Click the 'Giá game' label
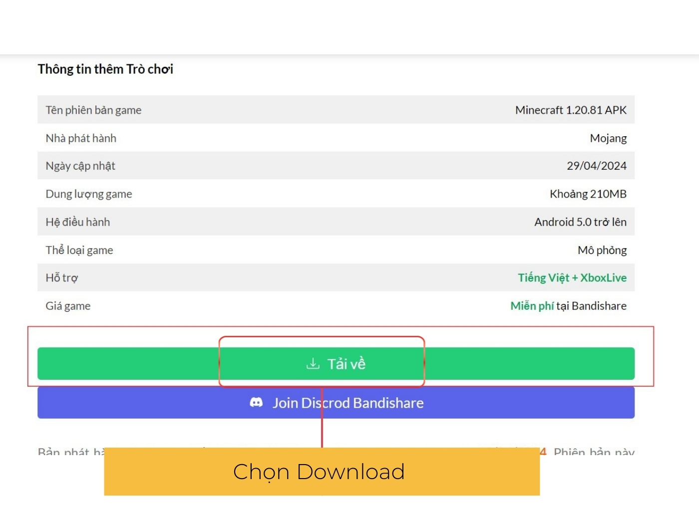 pyautogui.click(x=68, y=306)
